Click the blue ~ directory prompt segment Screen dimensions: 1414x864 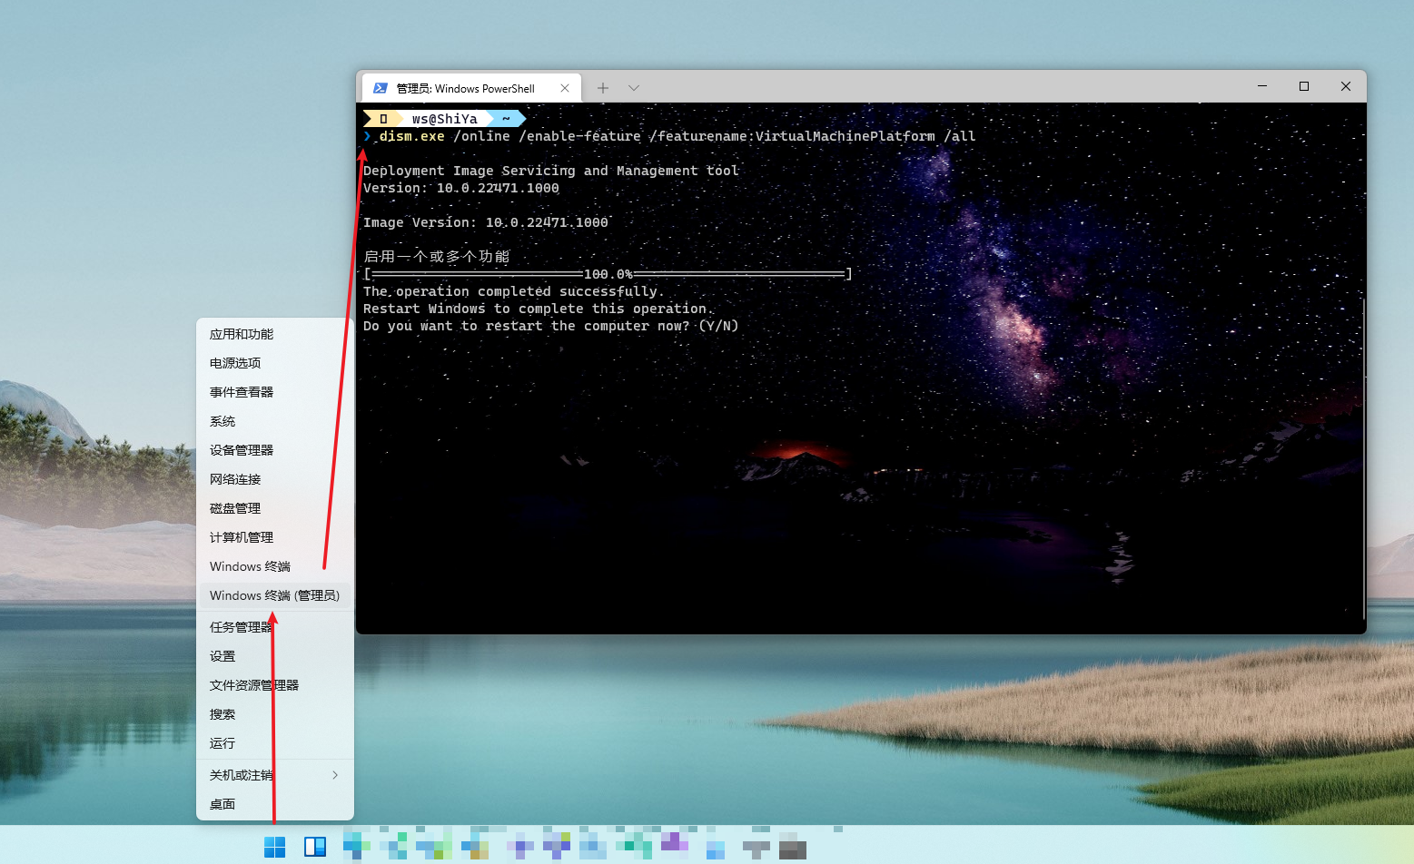tap(506, 119)
